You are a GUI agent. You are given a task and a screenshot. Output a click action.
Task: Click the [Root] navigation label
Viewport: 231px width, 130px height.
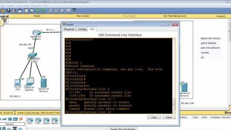pos(37,16)
